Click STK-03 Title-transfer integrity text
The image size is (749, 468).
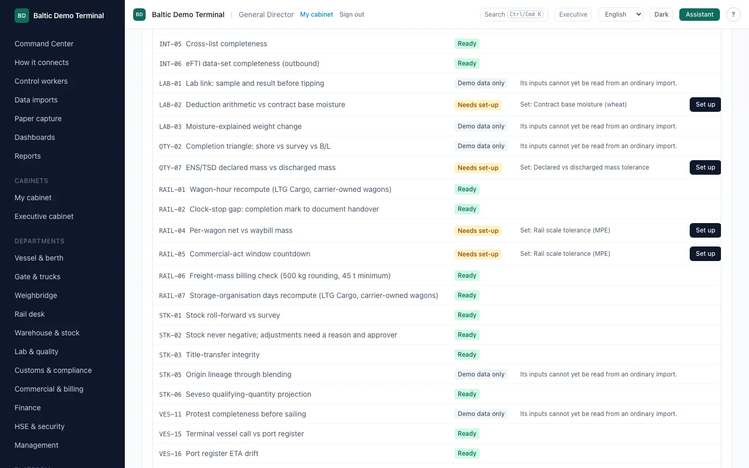point(223,355)
